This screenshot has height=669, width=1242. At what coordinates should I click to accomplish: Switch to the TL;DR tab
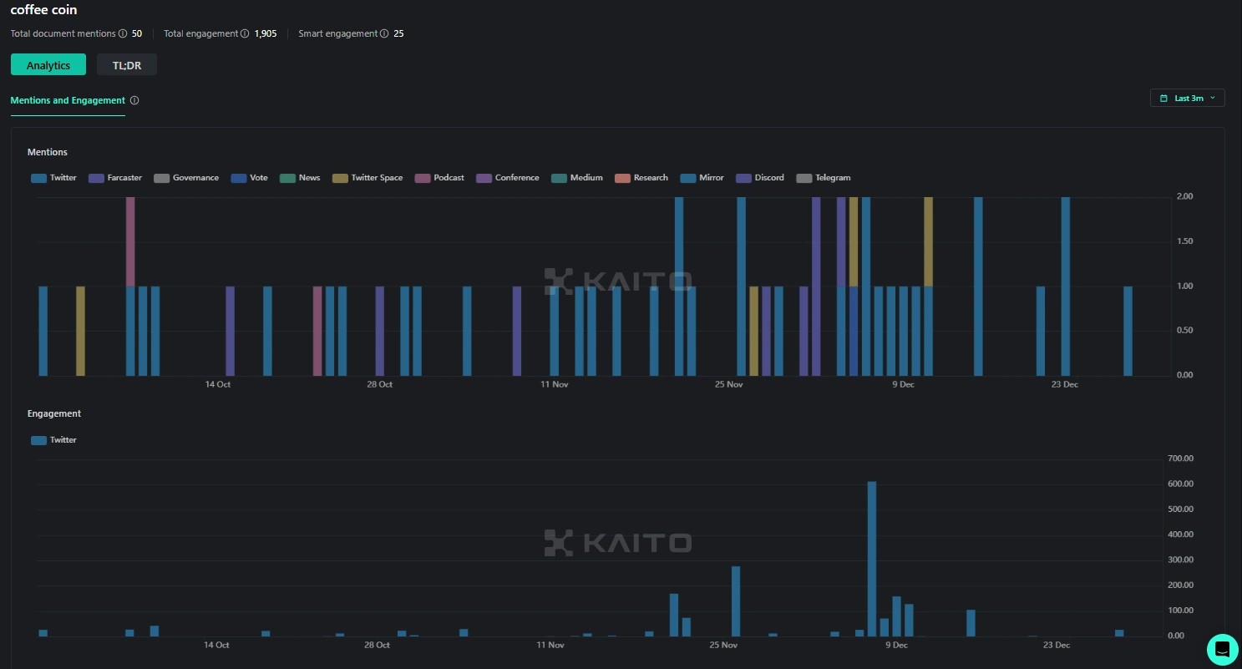click(x=126, y=64)
